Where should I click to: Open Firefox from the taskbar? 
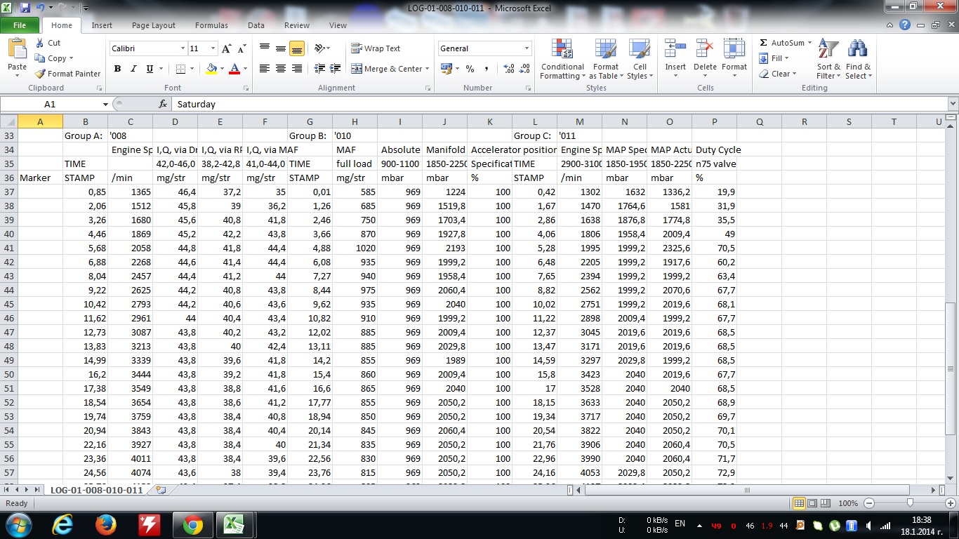click(x=106, y=524)
